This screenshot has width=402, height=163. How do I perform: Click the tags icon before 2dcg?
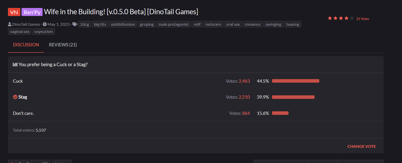coord(75,24)
